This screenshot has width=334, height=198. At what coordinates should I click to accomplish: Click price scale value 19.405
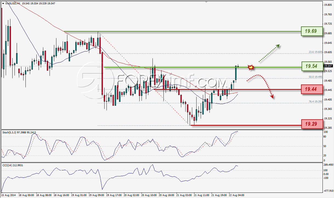[x=327, y=99]
